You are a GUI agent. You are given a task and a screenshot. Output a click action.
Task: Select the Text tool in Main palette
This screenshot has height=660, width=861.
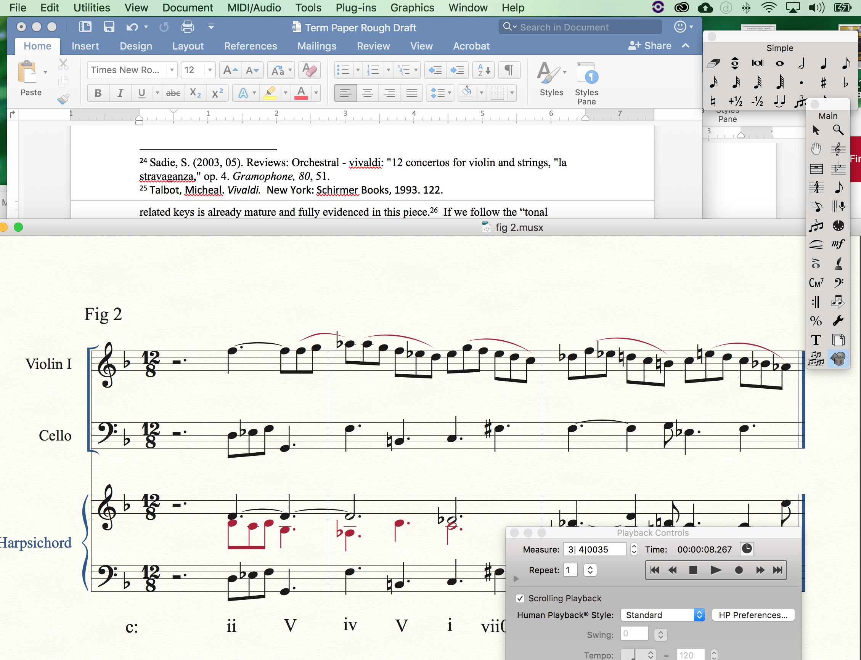[x=816, y=340]
